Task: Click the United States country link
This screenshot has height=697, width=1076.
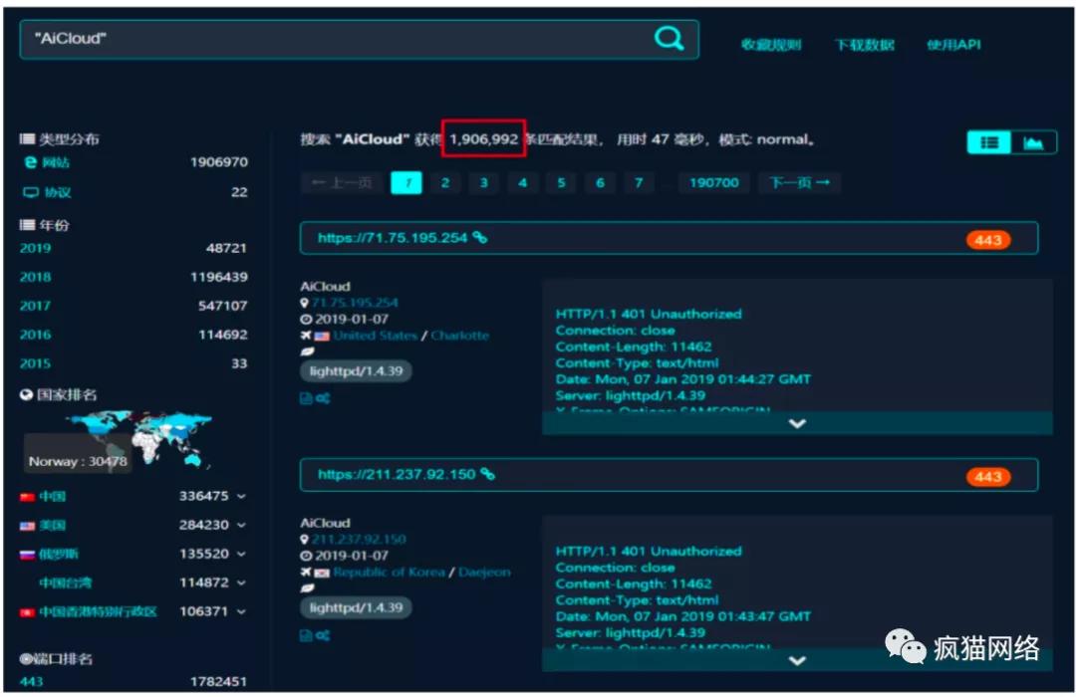Action: click(x=375, y=336)
